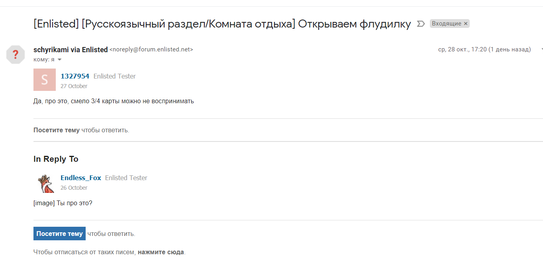
Task: Click the noreply@forum.enlisted.net sender address
Action: pyautogui.click(x=151, y=50)
